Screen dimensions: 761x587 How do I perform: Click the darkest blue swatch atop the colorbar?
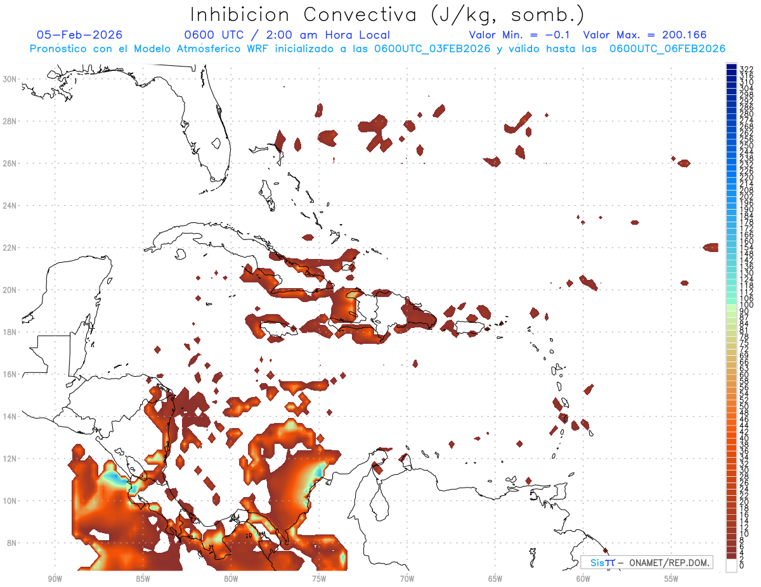[x=731, y=66]
